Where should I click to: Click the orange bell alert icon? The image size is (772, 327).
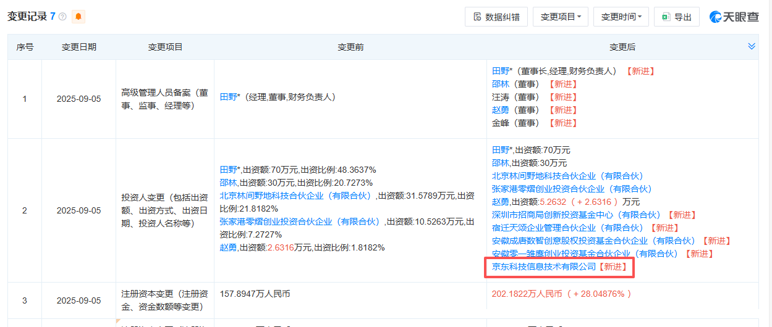point(78,17)
